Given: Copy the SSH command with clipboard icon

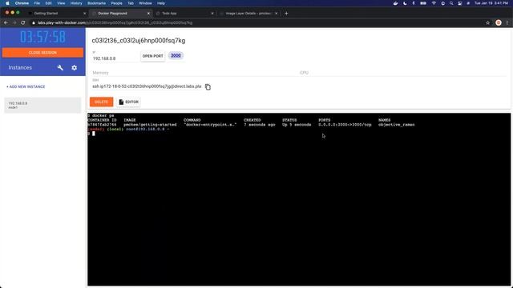Looking at the screenshot, I should click(x=208, y=87).
